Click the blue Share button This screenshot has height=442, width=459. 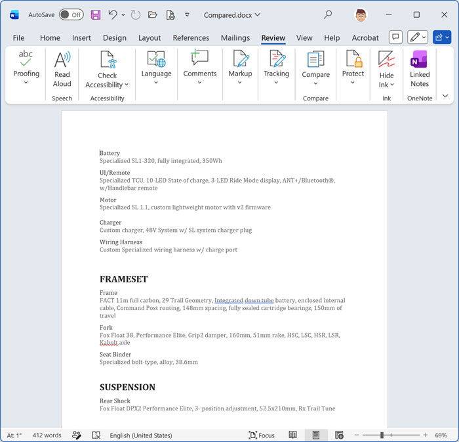[442, 37]
